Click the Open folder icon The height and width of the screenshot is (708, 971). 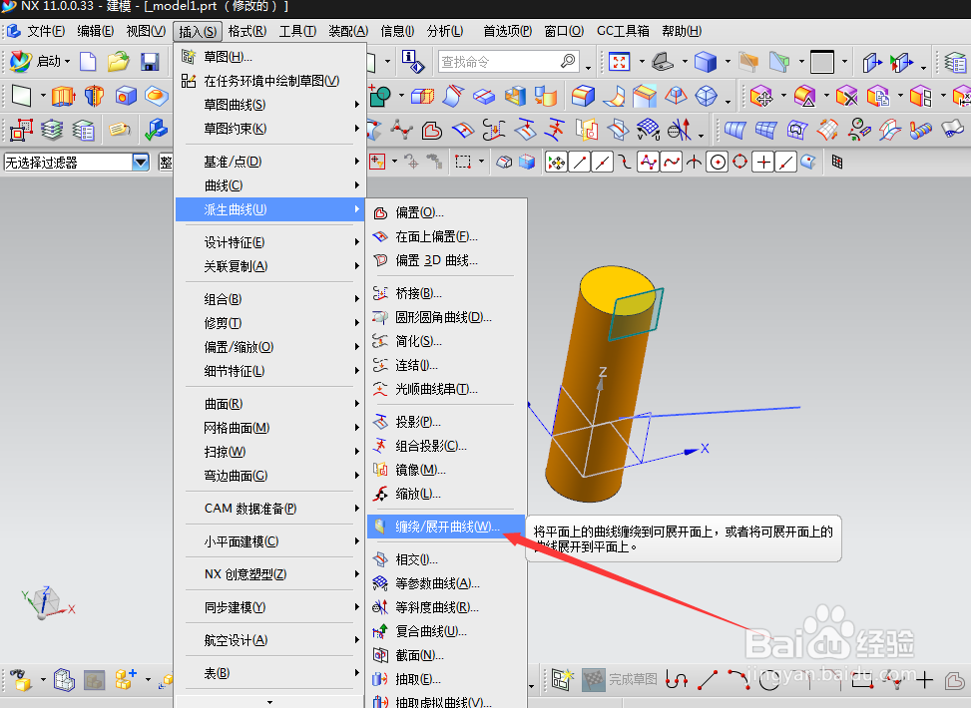click(x=118, y=61)
